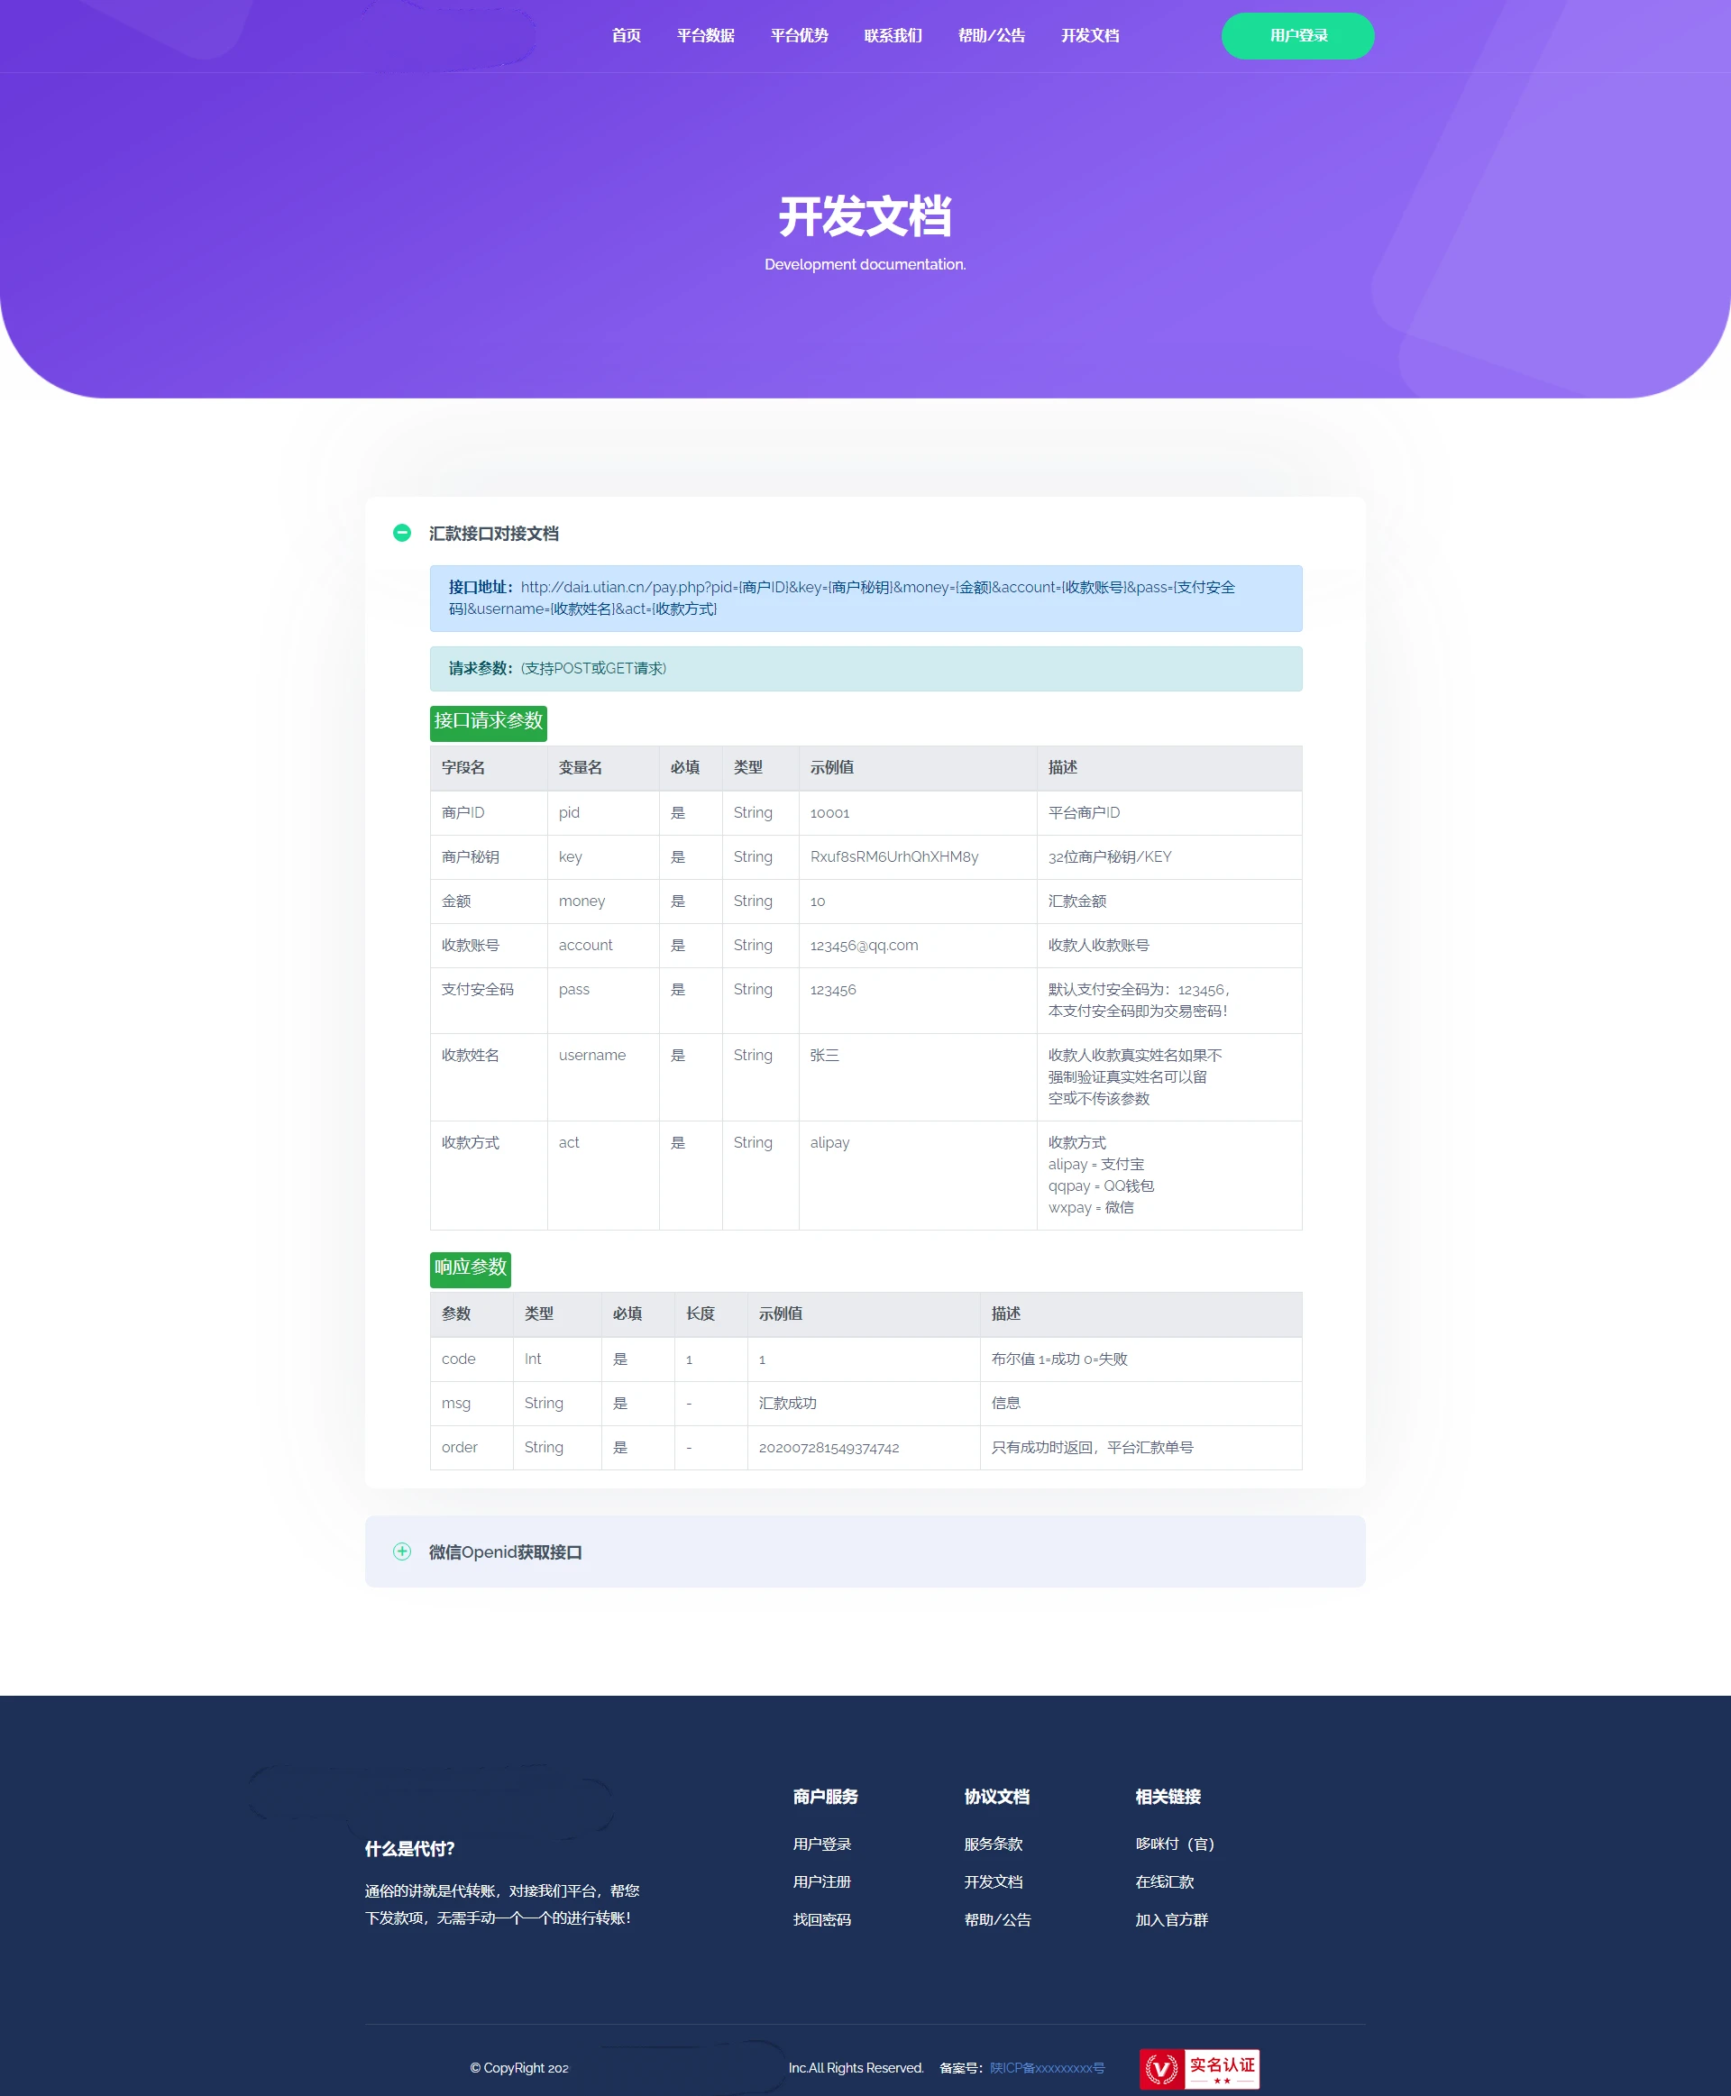The image size is (1731, 2096).
Task: Collapse the 汇款接口对接文档 section via minus icon
Action: 403,534
